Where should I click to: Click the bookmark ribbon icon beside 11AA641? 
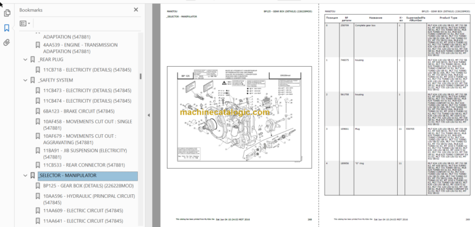38,221
